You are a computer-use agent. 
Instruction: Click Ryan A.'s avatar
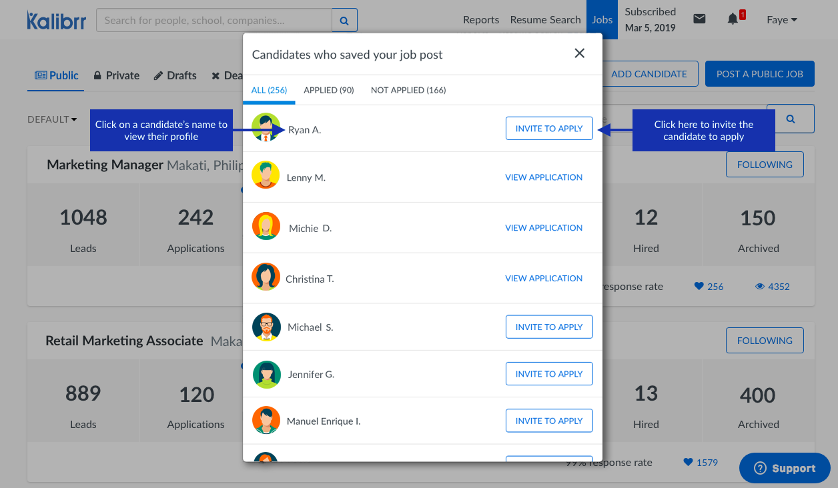tap(266, 127)
